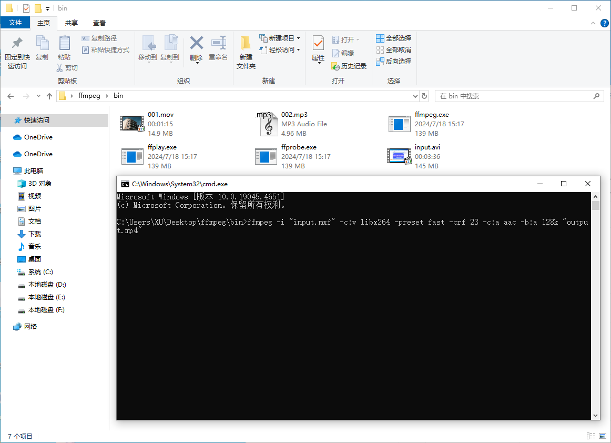The image size is (611, 443).
Task: Open the address bar history dropdown
Action: point(415,95)
